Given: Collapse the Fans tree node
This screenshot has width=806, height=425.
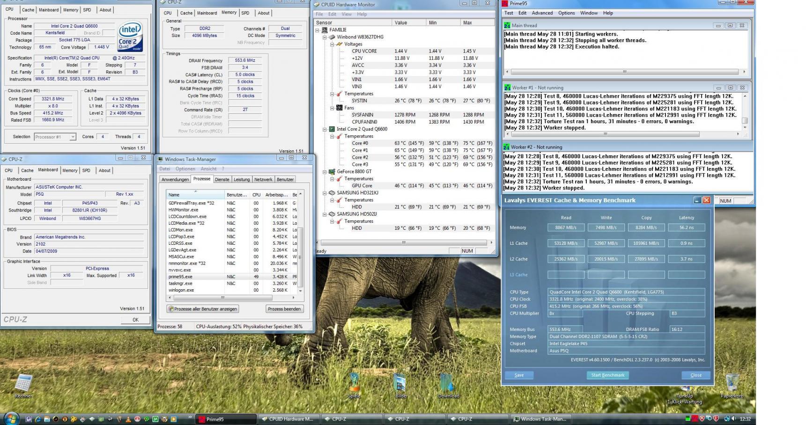Looking at the screenshot, I should click(333, 108).
